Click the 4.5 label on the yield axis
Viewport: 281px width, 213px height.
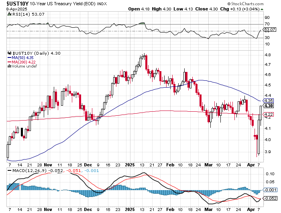[268, 85]
